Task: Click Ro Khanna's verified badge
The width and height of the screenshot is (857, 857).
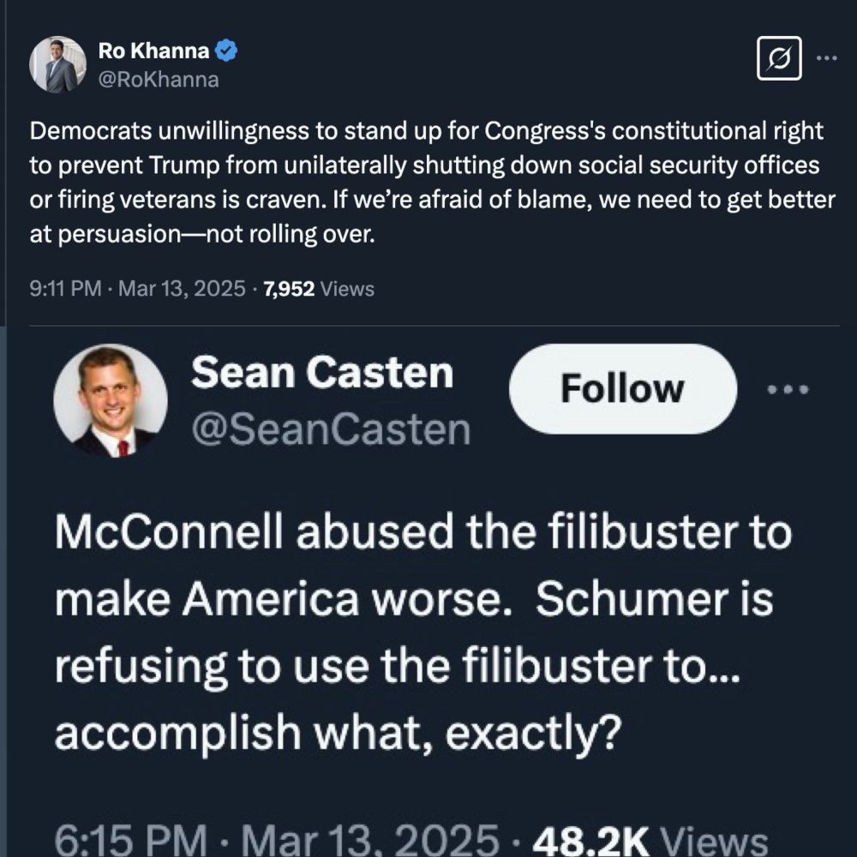Action: tap(226, 51)
